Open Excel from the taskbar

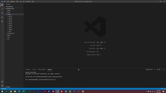24,91
